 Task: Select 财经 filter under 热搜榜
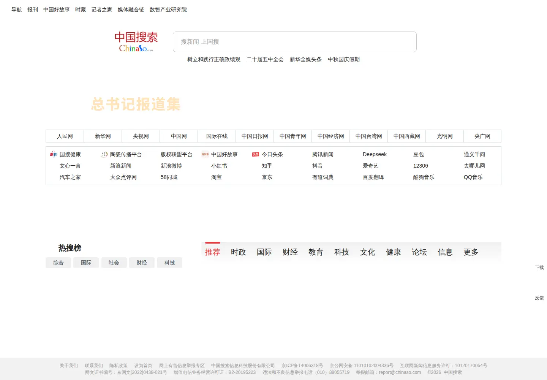[142, 263]
